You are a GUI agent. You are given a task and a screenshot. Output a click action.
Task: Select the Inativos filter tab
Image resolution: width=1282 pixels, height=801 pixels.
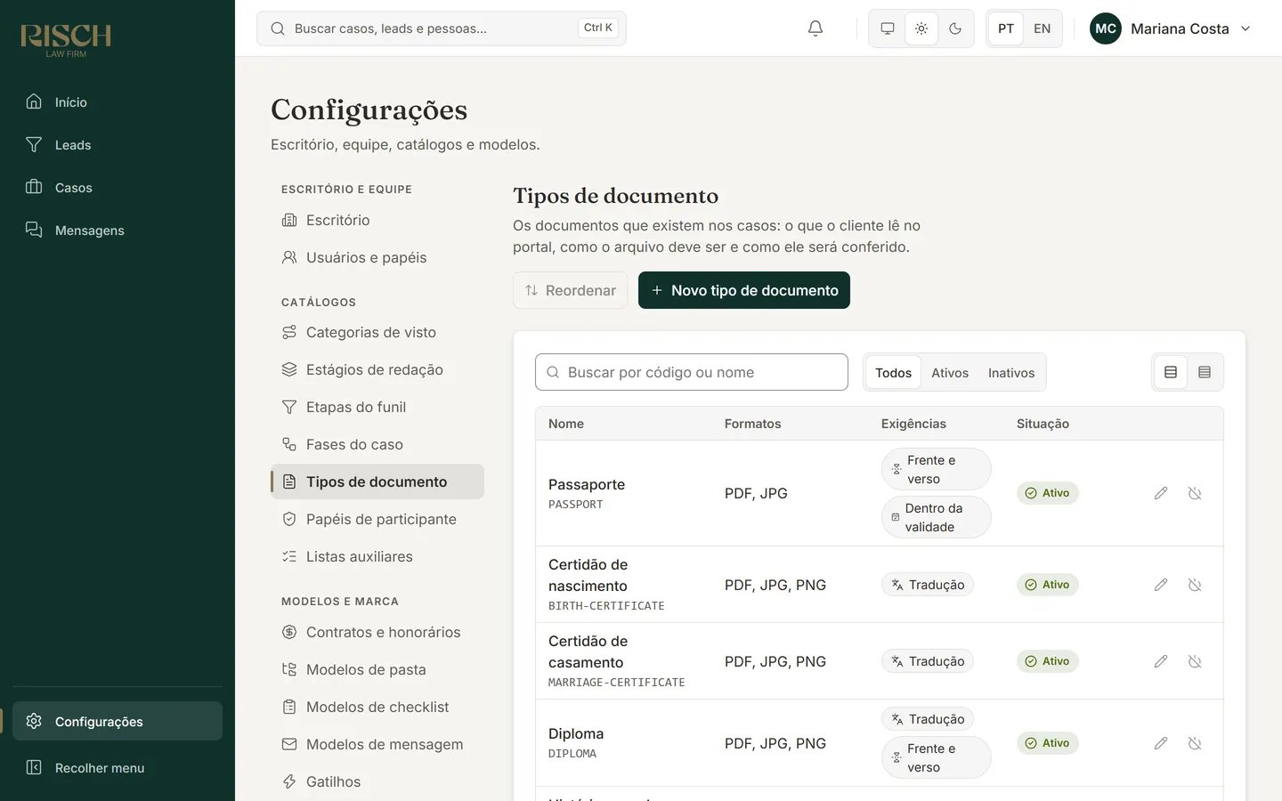[x=1011, y=373]
